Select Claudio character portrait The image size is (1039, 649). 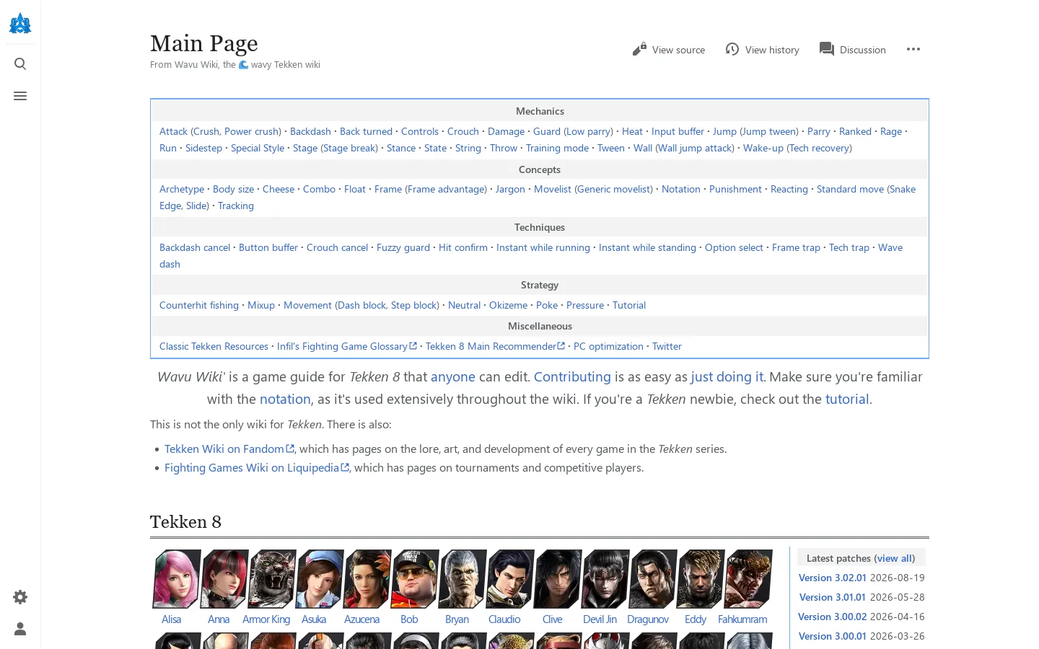coord(509,579)
